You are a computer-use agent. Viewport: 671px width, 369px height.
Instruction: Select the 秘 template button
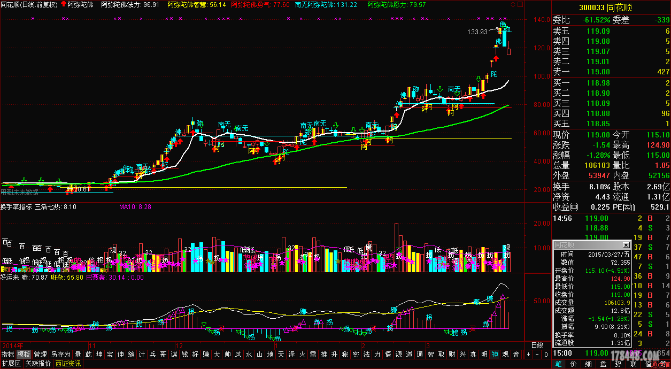pyautogui.click(x=345, y=354)
